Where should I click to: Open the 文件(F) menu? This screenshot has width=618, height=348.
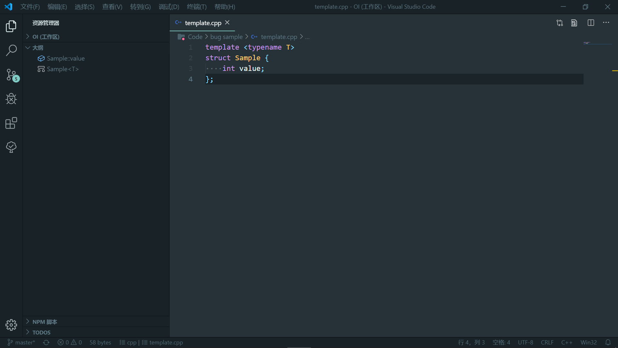click(x=30, y=6)
